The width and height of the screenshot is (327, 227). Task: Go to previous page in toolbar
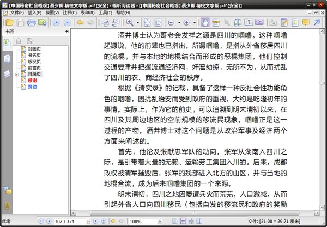[57, 22]
